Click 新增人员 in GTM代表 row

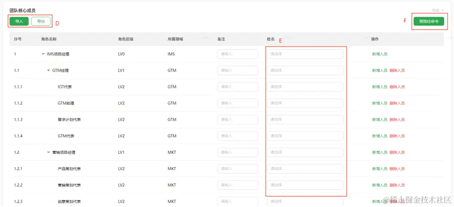380,136
